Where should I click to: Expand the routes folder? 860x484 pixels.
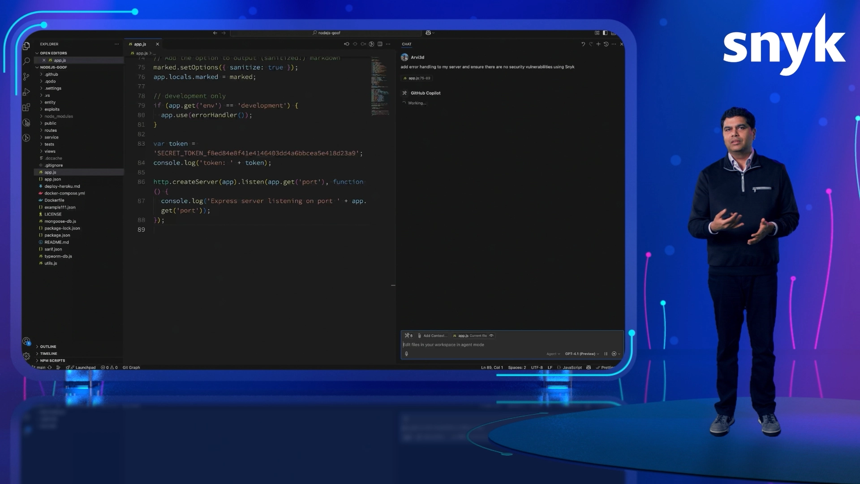tap(51, 130)
